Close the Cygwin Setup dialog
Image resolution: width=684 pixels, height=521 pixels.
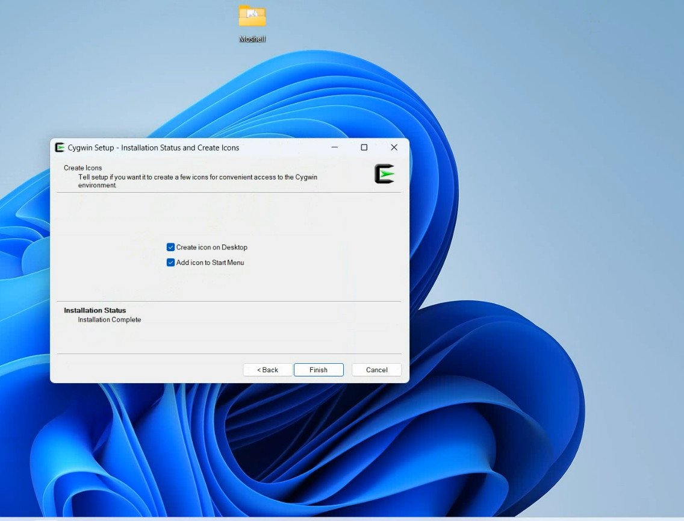point(394,148)
